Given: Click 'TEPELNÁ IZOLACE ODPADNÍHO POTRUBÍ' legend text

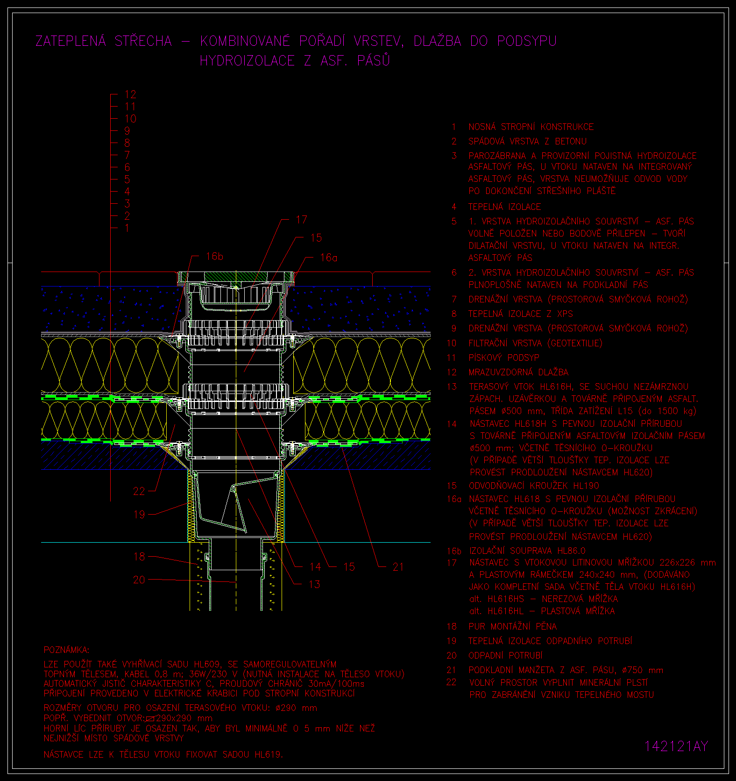Looking at the screenshot, I should point(550,641).
